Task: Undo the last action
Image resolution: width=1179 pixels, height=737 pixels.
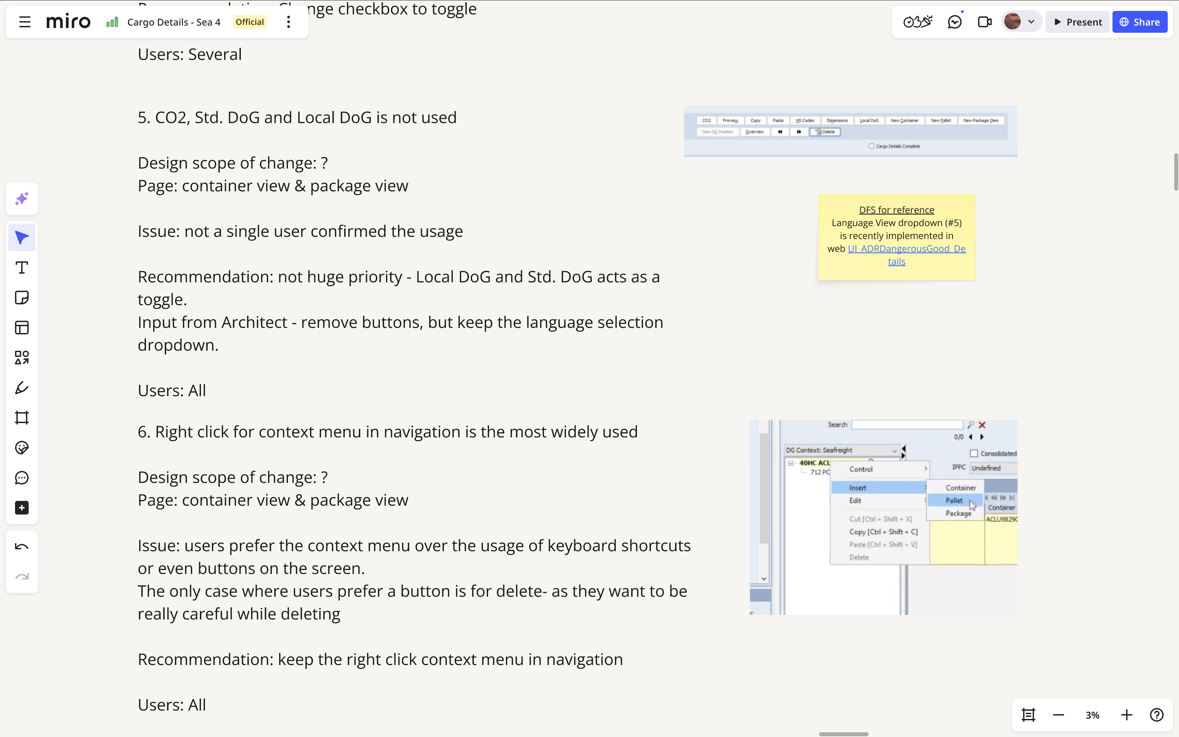Action: tap(22, 547)
